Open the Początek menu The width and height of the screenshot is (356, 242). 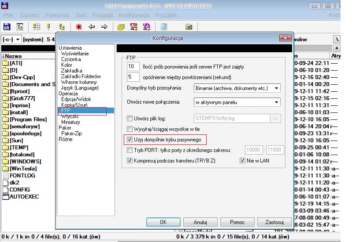click(166, 15)
